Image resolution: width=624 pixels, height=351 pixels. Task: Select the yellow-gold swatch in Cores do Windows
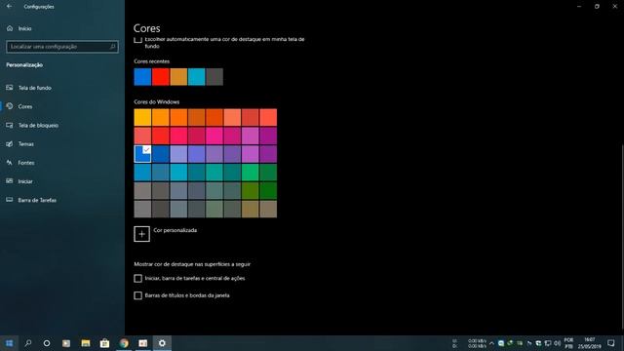pos(142,117)
